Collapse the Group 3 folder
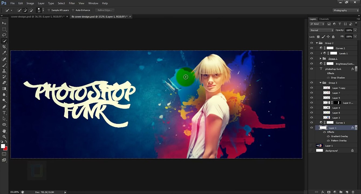This screenshot has height=194, width=361. tap(321, 83)
